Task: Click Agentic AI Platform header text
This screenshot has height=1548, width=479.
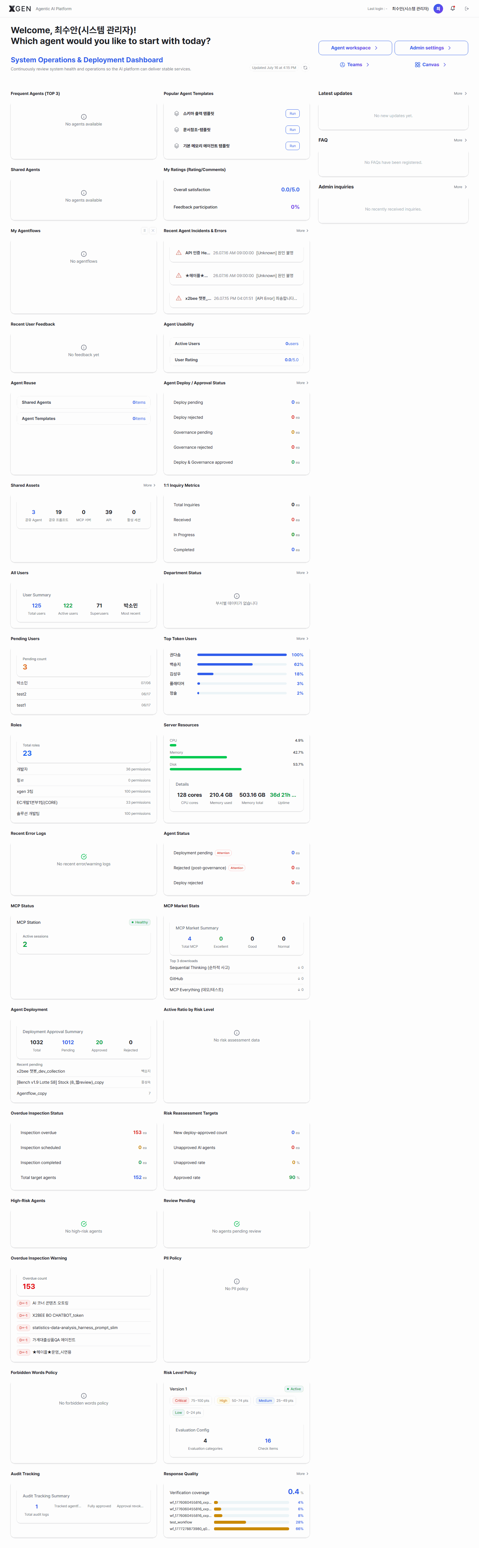Action: coord(53,8)
